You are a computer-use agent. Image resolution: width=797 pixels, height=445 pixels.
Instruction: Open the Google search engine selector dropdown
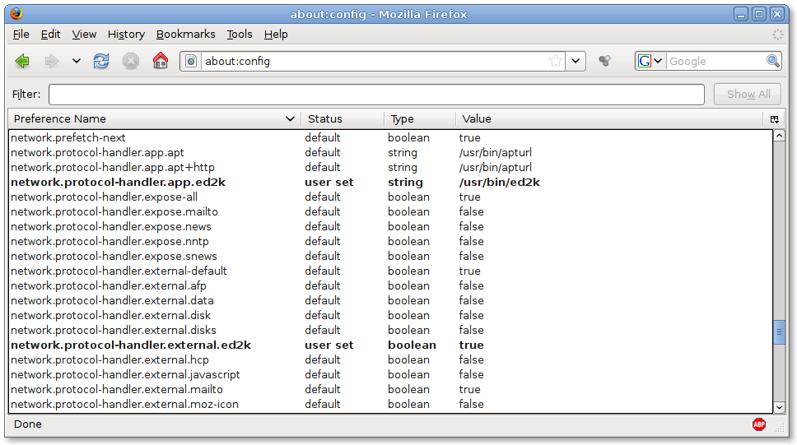650,61
